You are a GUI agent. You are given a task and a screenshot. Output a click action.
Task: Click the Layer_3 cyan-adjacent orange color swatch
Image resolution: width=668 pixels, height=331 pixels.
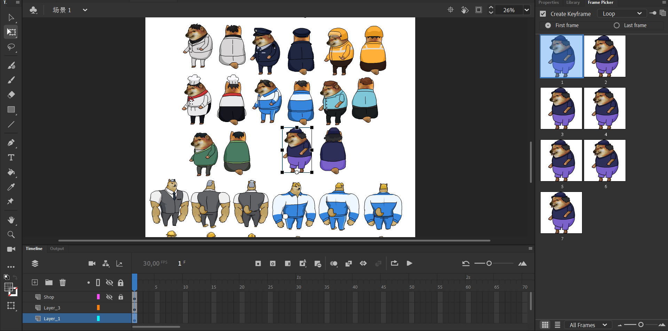(98, 308)
